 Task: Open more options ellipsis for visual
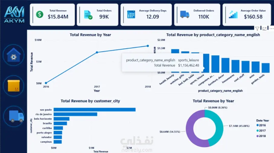271,29
